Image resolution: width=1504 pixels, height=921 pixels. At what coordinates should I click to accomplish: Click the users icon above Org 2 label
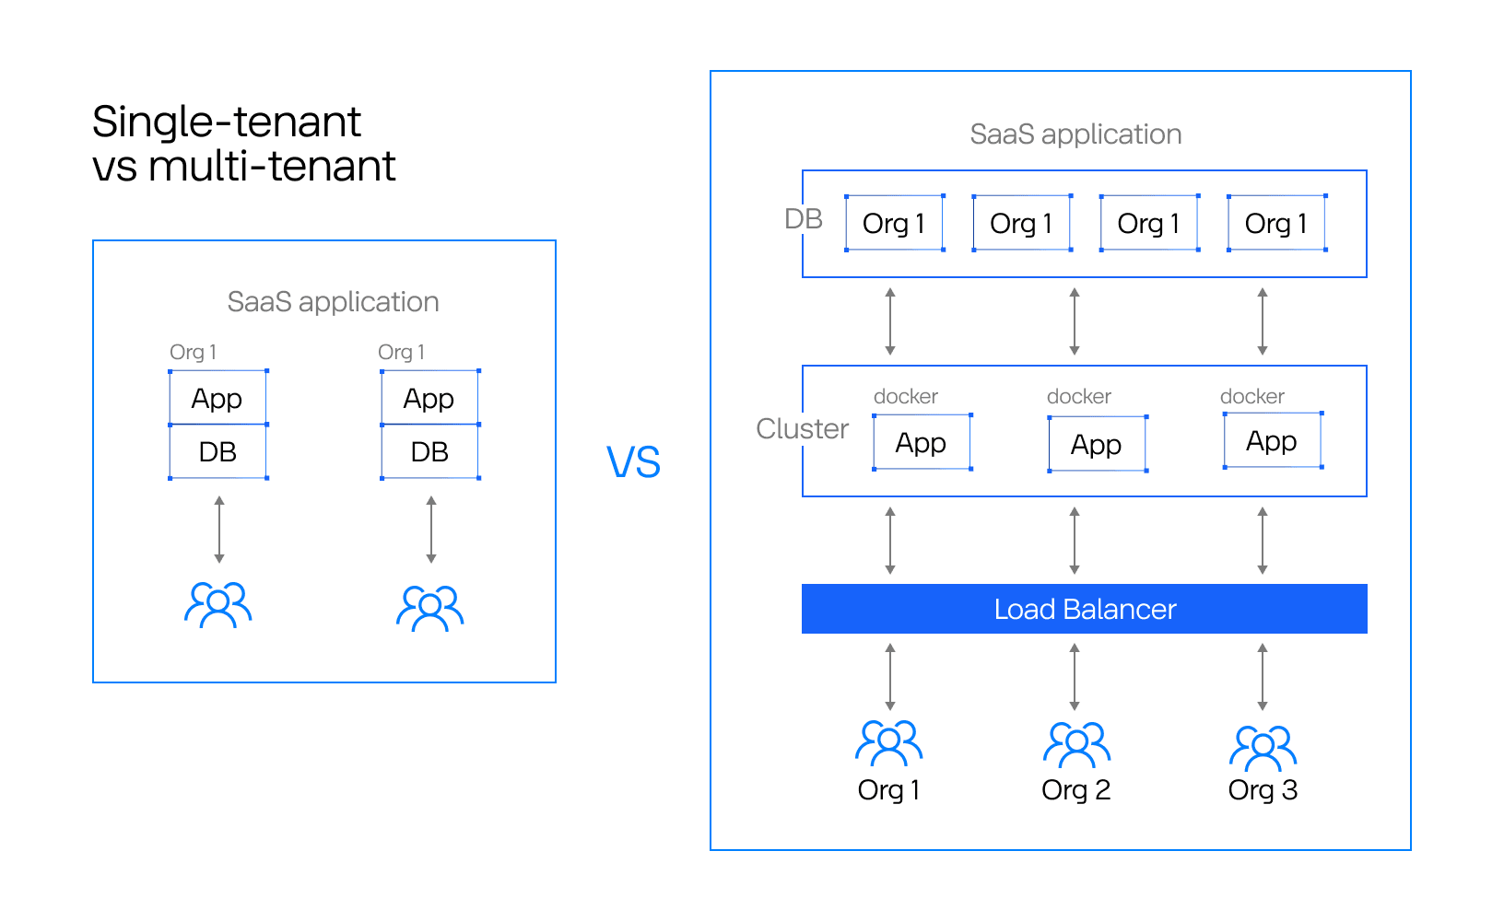[x=1076, y=744]
